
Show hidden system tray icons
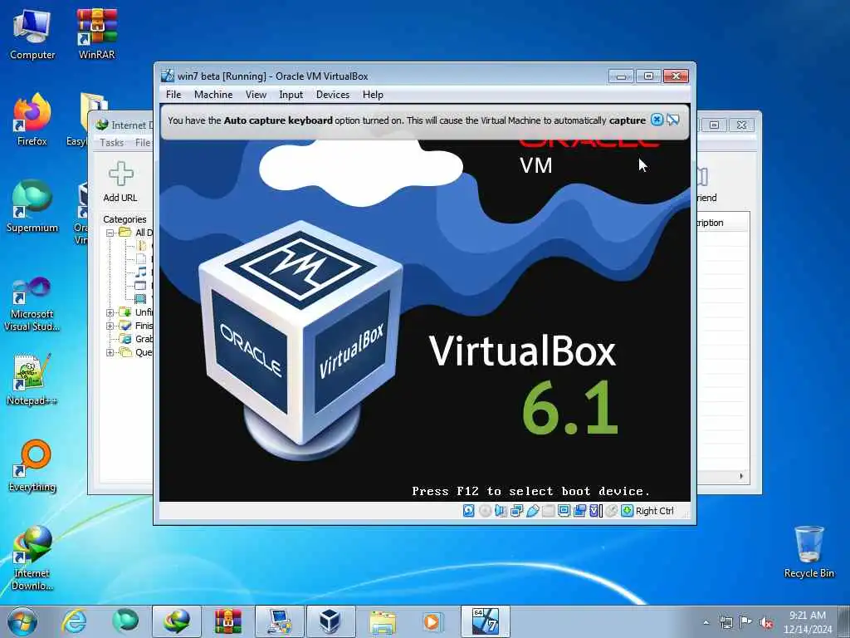(x=706, y=622)
